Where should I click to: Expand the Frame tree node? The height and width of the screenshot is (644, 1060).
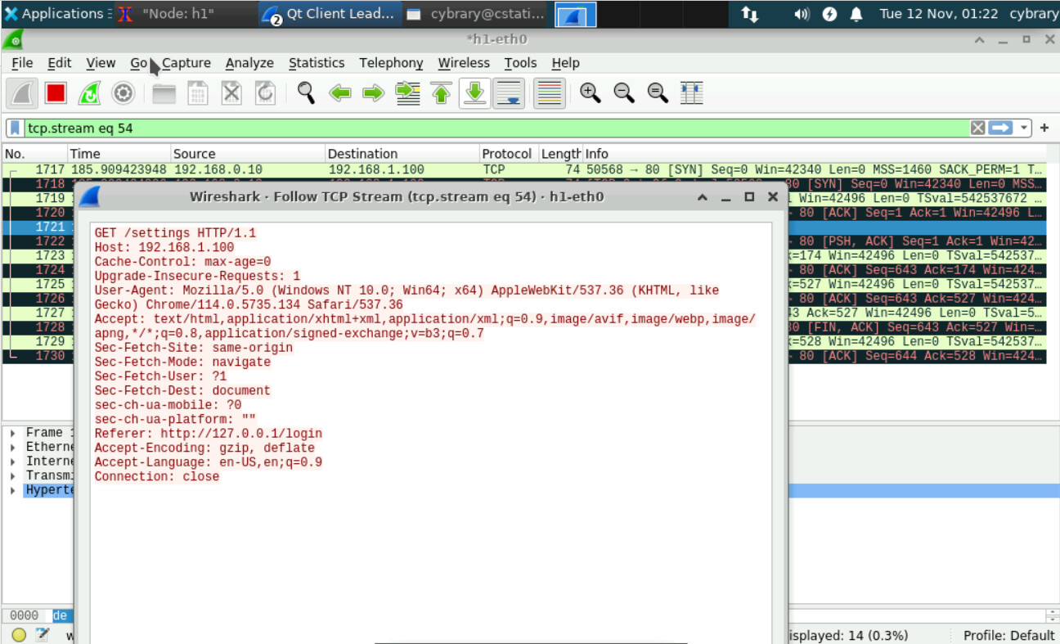13,433
